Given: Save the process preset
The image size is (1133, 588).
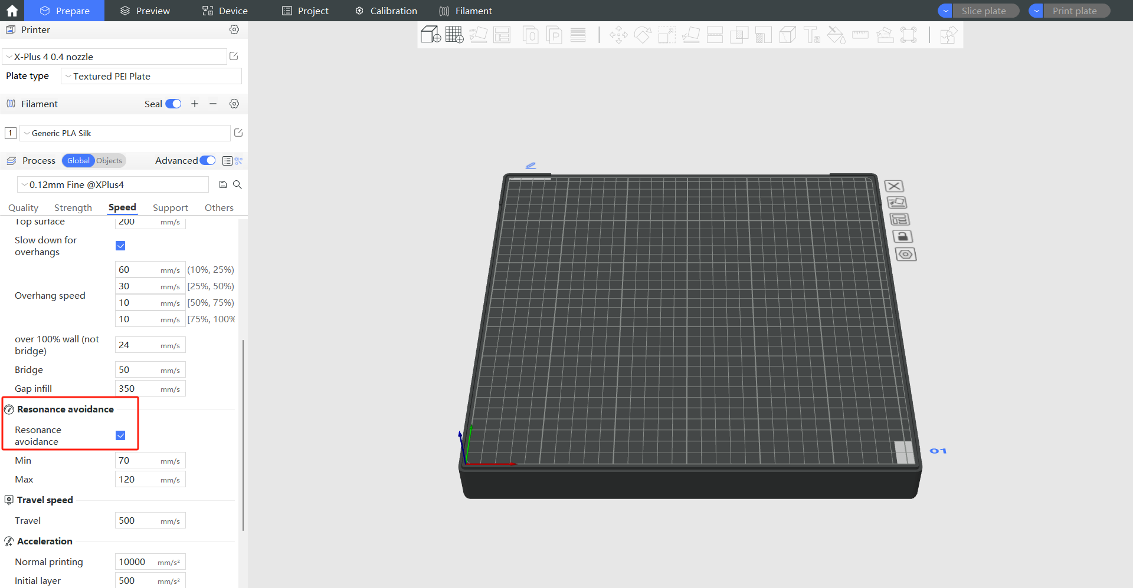Looking at the screenshot, I should click(x=223, y=184).
